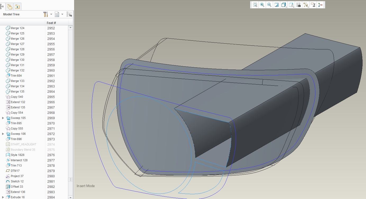This screenshot has height=199, width=366.
Task: Switch to the Model Tree navigator tab
Action: pyautogui.click(x=2, y=7)
